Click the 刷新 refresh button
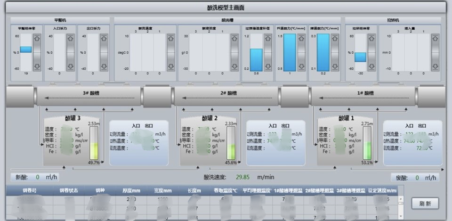 (425, 204)
